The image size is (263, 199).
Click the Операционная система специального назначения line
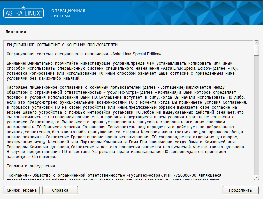coord(84,54)
